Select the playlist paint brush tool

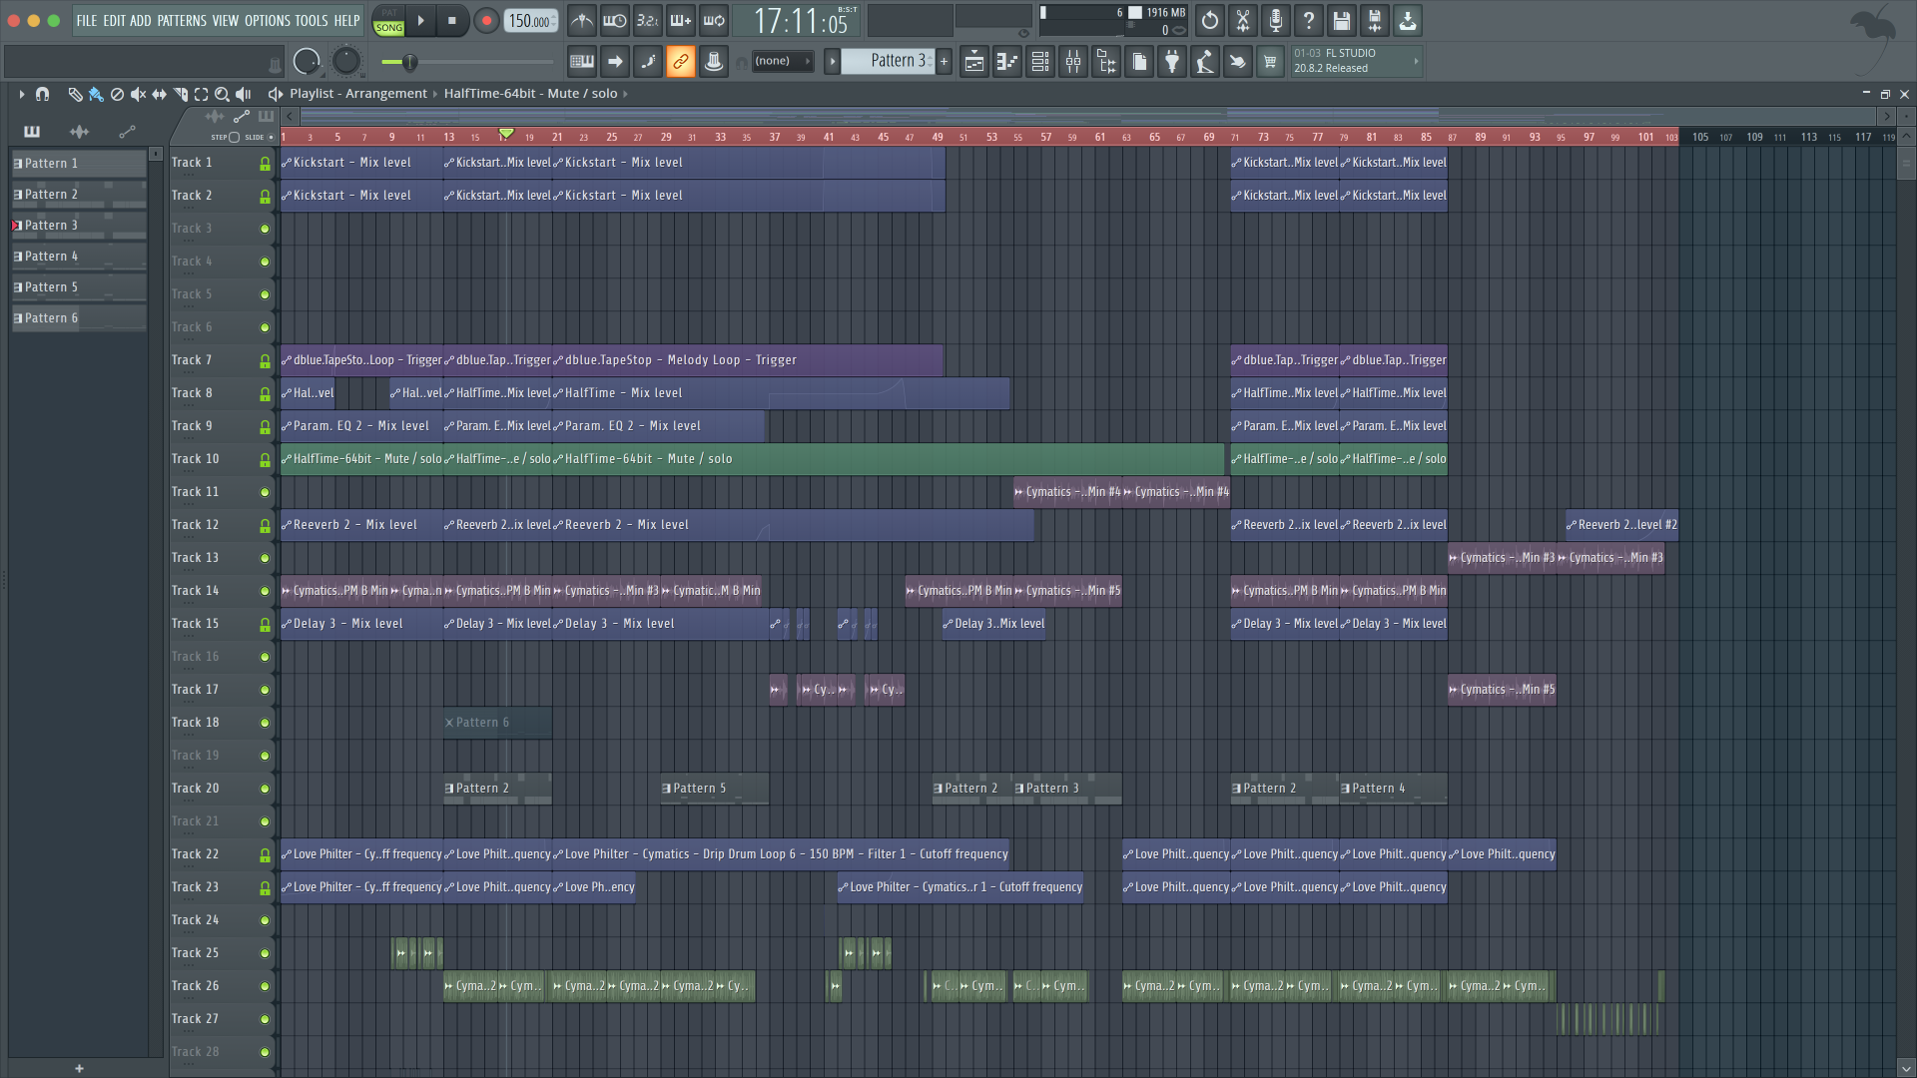(96, 94)
